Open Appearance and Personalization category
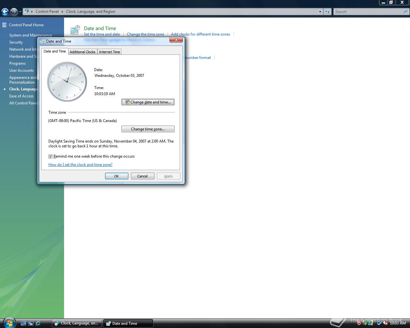This screenshot has height=328, width=410. tap(23, 80)
